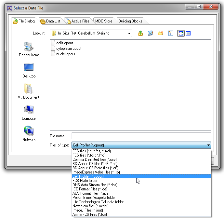Image resolution: width=224 pixels, height=220 pixels.
Task: Switch to the Data List tab
Action: [50, 21]
